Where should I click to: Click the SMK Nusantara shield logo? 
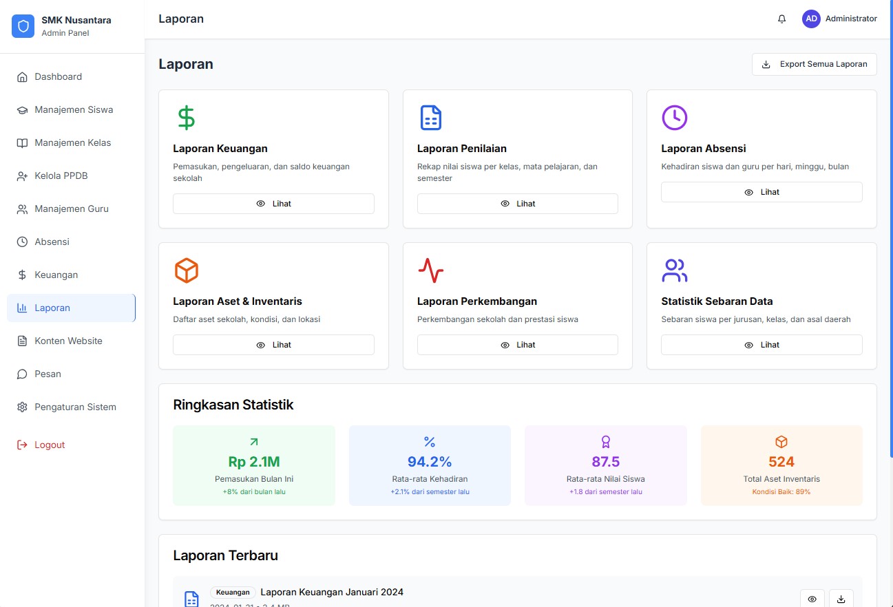(x=23, y=26)
